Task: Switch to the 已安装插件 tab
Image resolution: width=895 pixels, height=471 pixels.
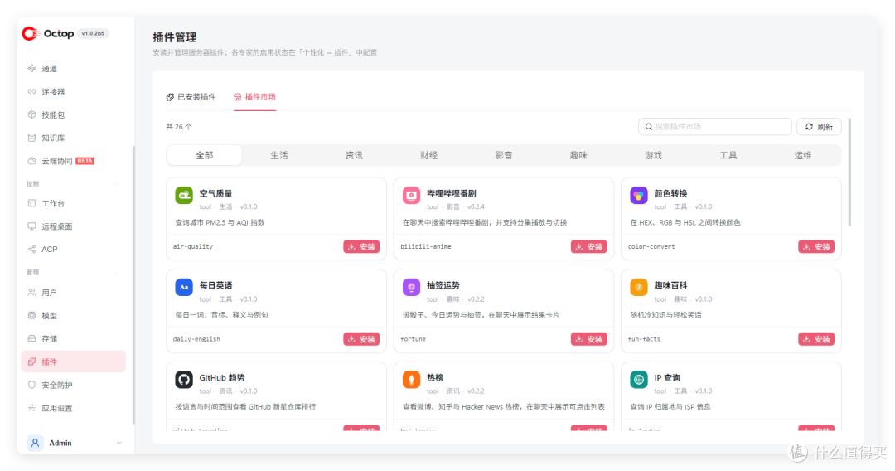Action: point(191,97)
